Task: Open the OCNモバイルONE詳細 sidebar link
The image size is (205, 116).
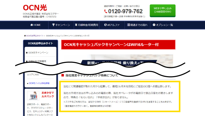Action: point(39,83)
